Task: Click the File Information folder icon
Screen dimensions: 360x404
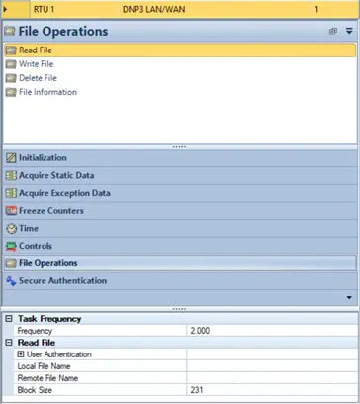Action: tap(11, 92)
